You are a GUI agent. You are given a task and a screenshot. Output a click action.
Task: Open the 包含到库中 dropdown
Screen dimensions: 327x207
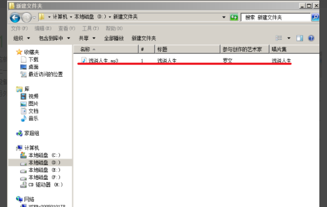[x=55, y=38]
